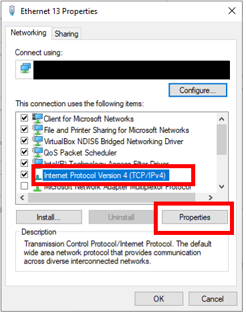Uncheck Client for Microsoft Networks checkbox
Viewport: 246px width, 315px height.
coord(24,118)
